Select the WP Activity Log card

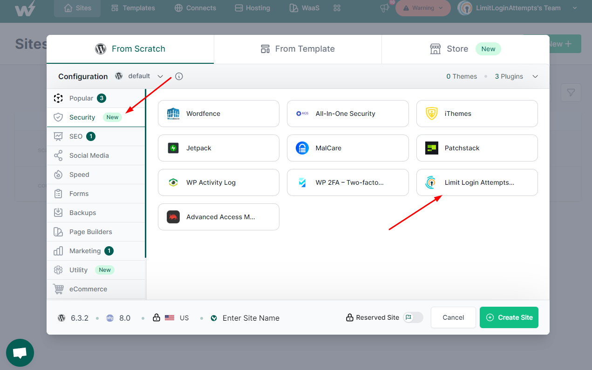[x=218, y=182]
